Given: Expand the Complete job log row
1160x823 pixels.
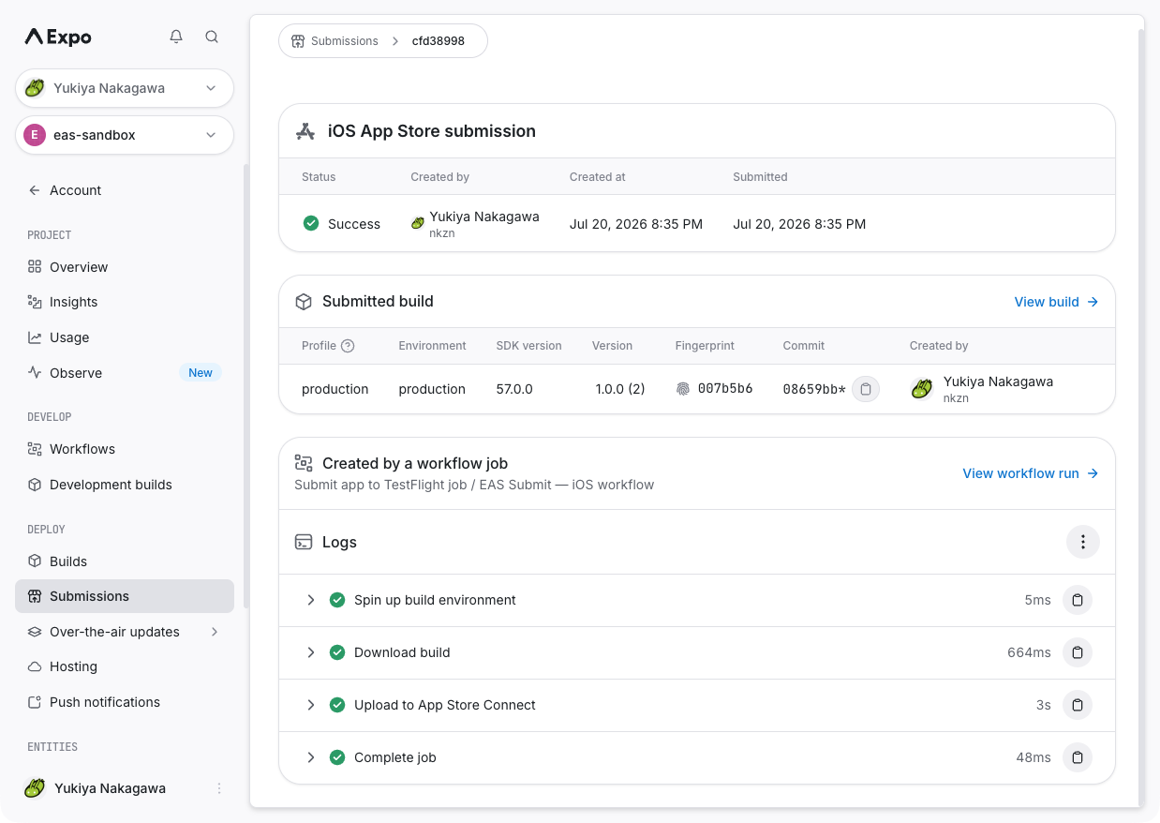Looking at the screenshot, I should click(311, 757).
